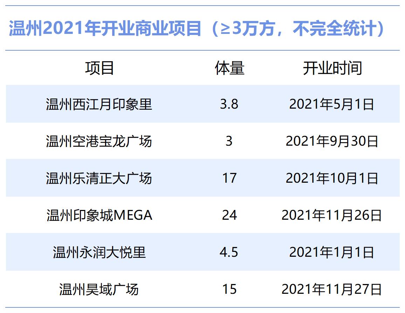Click the 17 volume value
This screenshot has width=405, height=313.
coord(230,178)
